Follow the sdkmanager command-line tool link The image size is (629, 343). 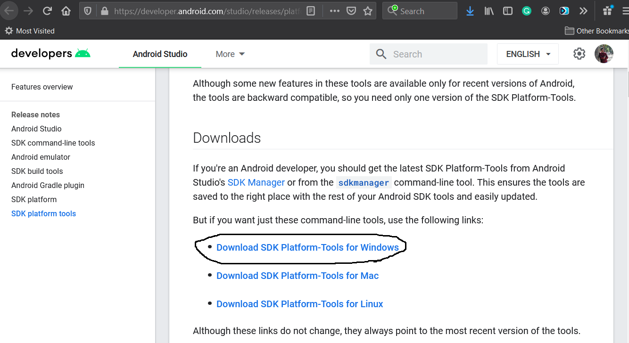tap(364, 182)
